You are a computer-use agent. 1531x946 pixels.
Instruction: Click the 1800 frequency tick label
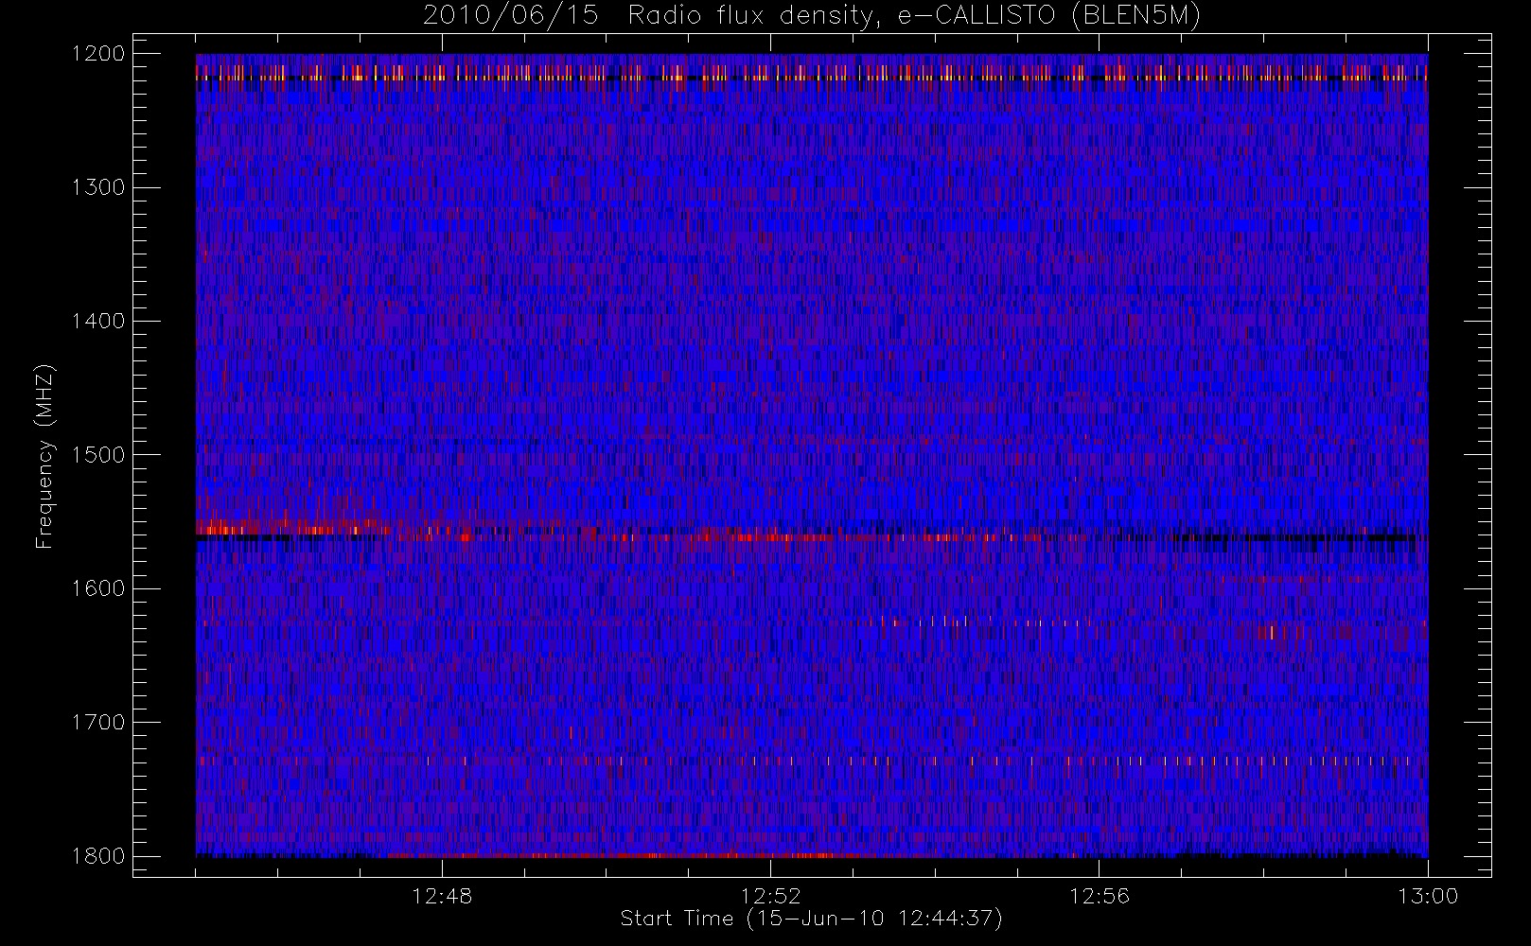point(98,856)
